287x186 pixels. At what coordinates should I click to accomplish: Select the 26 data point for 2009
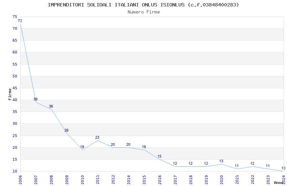pos(67,130)
